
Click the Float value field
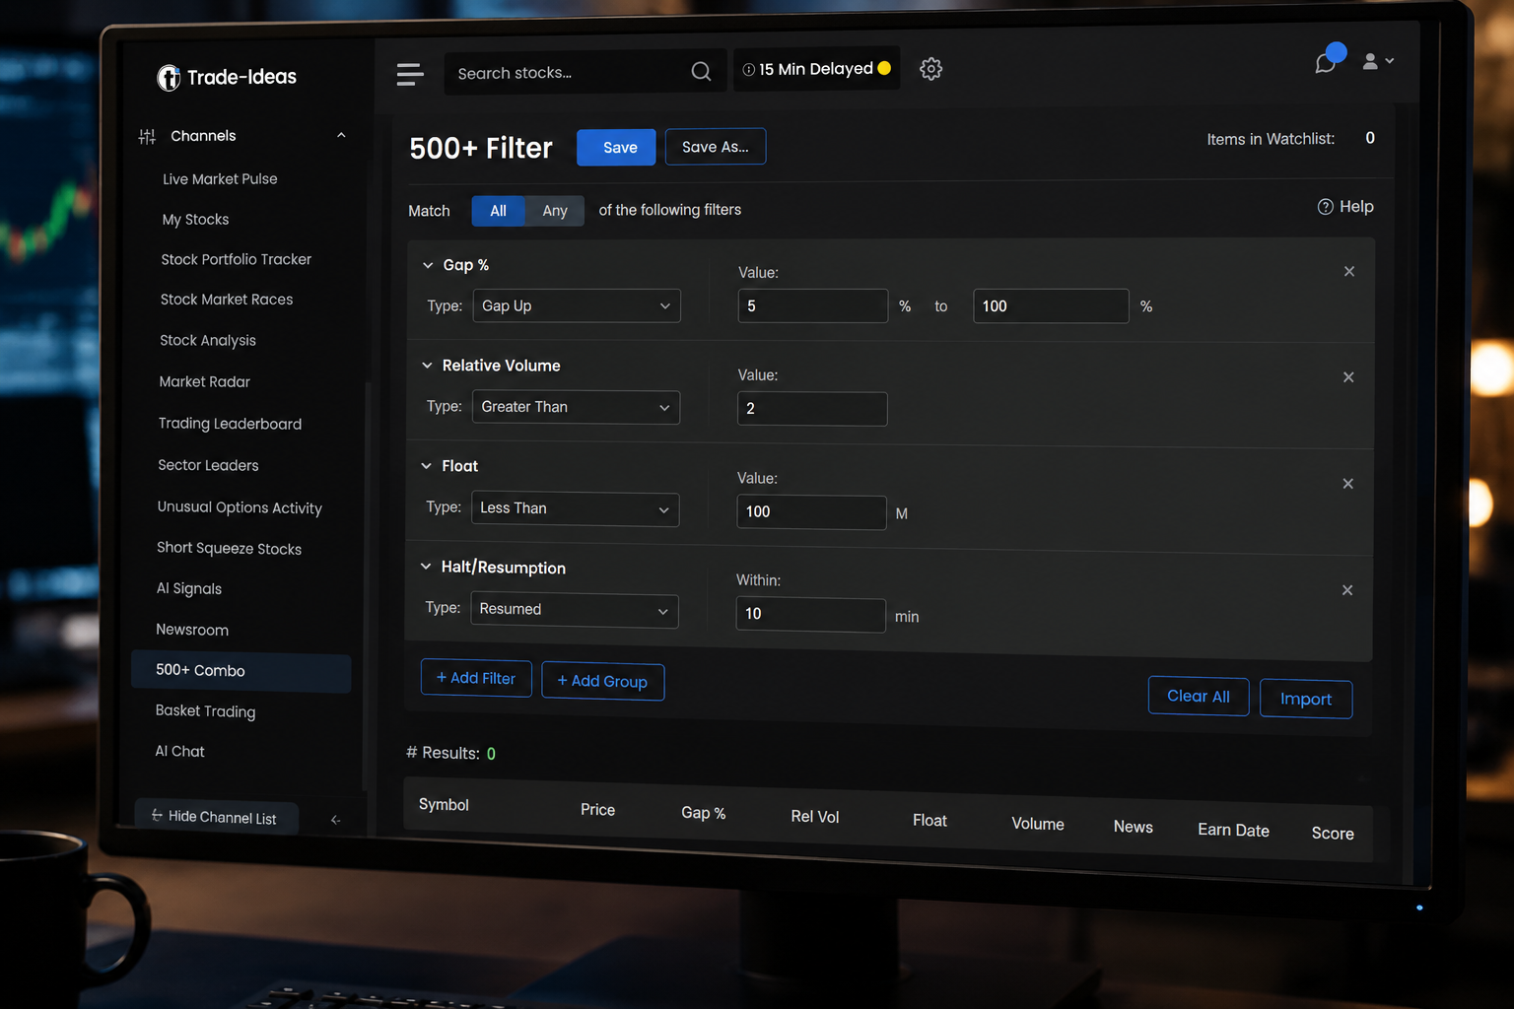811,512
